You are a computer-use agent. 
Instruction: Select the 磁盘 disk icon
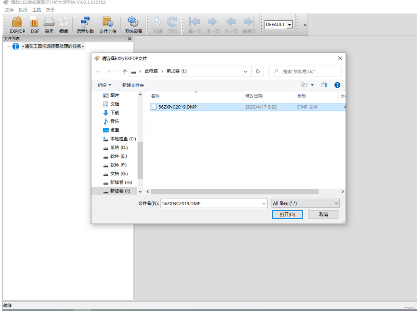pyautogui.click(x=49, y=25)
